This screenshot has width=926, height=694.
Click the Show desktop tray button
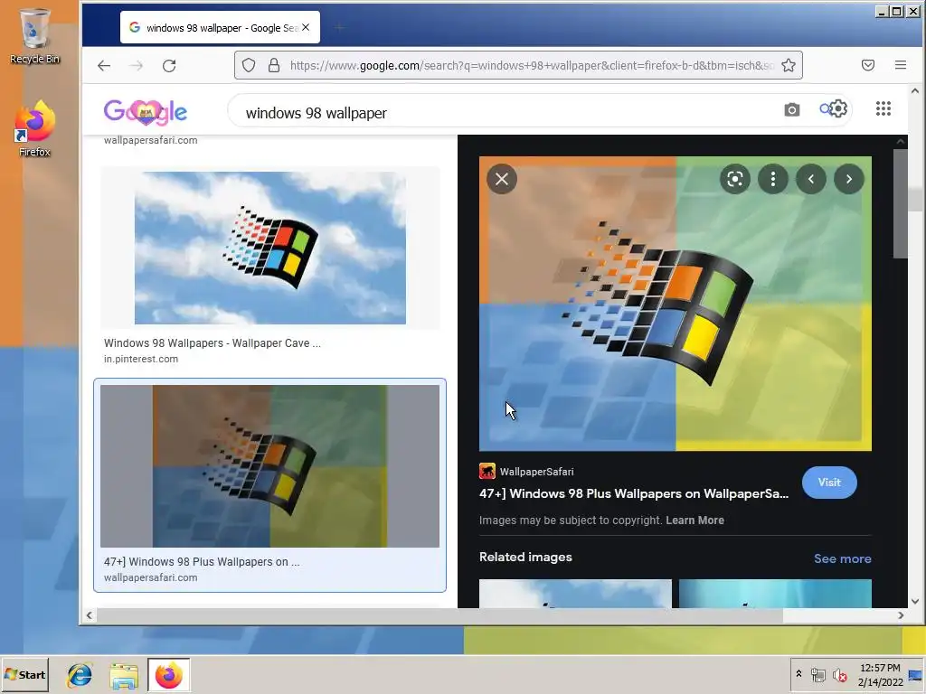pos(915,675)
